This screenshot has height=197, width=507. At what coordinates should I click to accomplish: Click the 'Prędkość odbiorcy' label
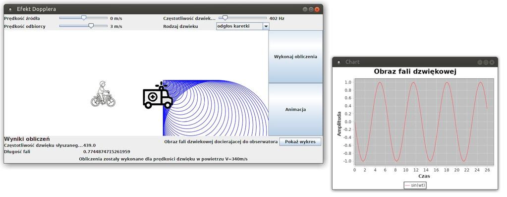coord(25,26)
